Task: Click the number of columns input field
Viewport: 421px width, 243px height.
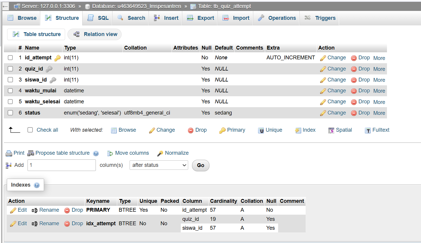Action: point(62,165)
